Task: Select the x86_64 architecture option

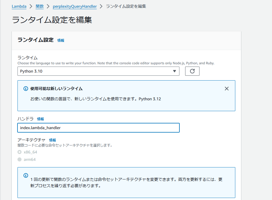Action: coord(19,152)
